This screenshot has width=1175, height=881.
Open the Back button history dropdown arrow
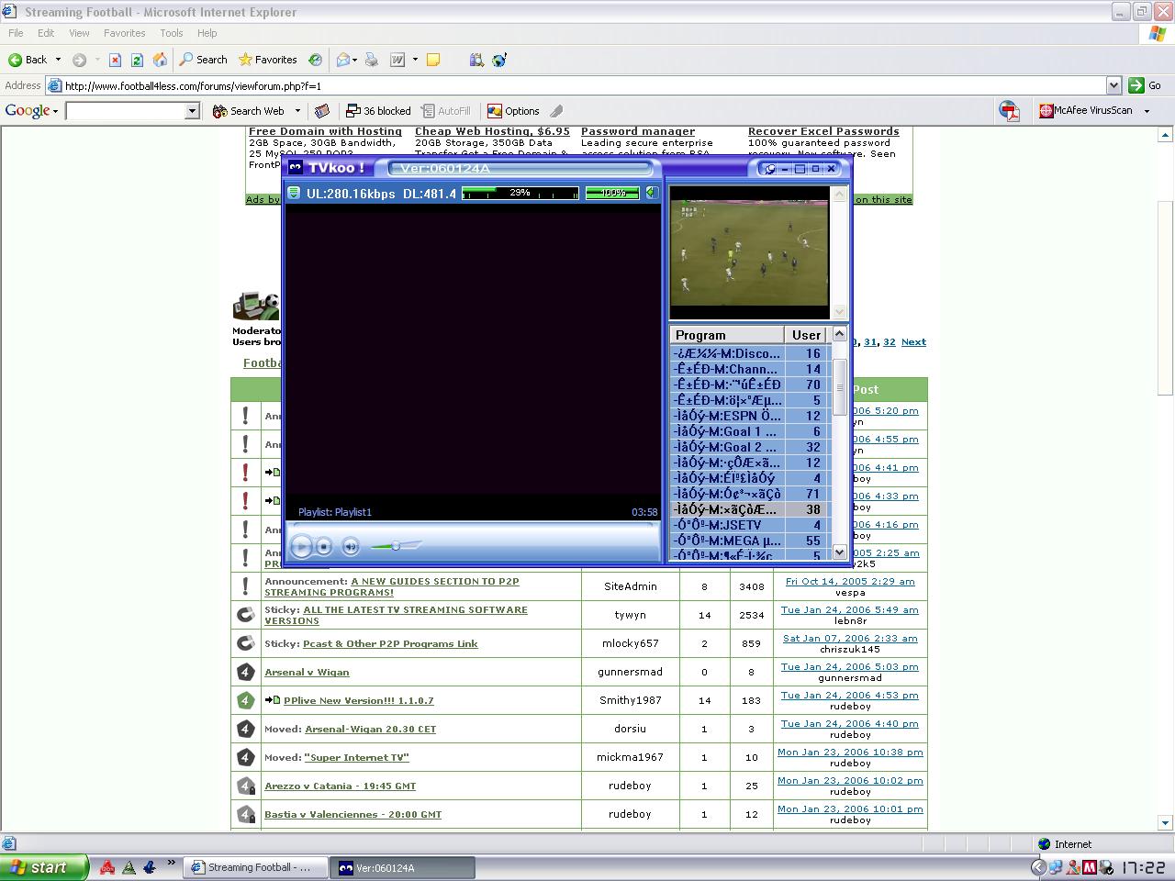pyautogui.click(x=58, y=60)
